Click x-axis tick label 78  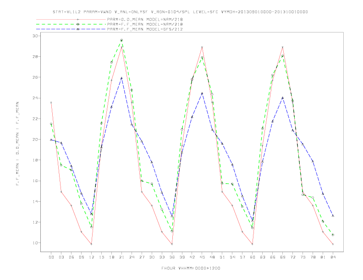tap(313, 257)
